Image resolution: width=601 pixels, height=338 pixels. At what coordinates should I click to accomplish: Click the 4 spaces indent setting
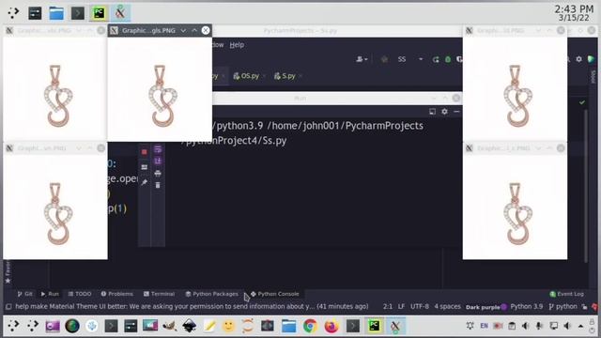447,307
